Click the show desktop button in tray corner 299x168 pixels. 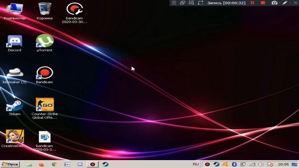[294, 164]
